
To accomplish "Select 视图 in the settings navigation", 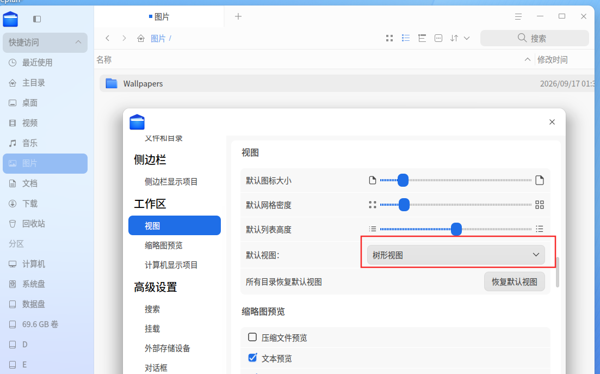I will pyautogui.click(x=175, y=225).
